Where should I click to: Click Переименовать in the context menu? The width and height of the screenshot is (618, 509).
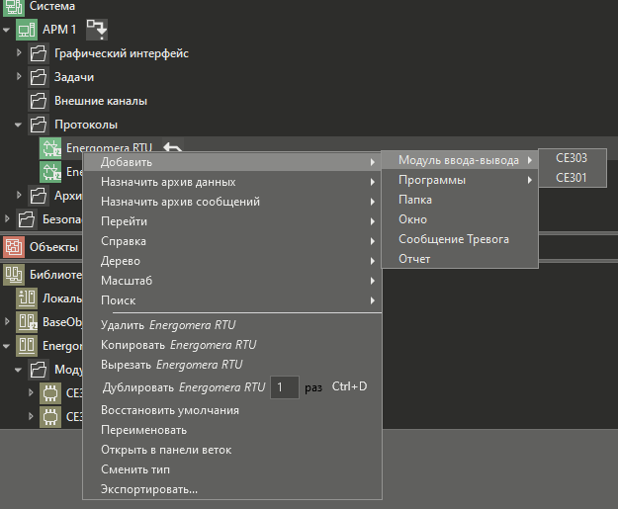(x=144, y=430)
